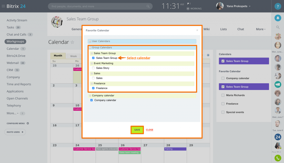Screen dimensions: 284x163
Task: Click the Configure Menu gear icon
Action: coord(28,123)
